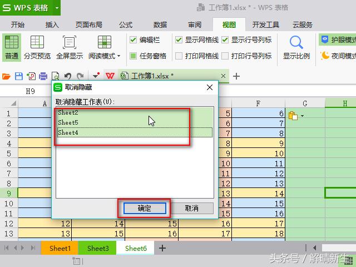Activate 全屏显示 full screen view
This screenshot has height=267, width=356.
(70, 47)
